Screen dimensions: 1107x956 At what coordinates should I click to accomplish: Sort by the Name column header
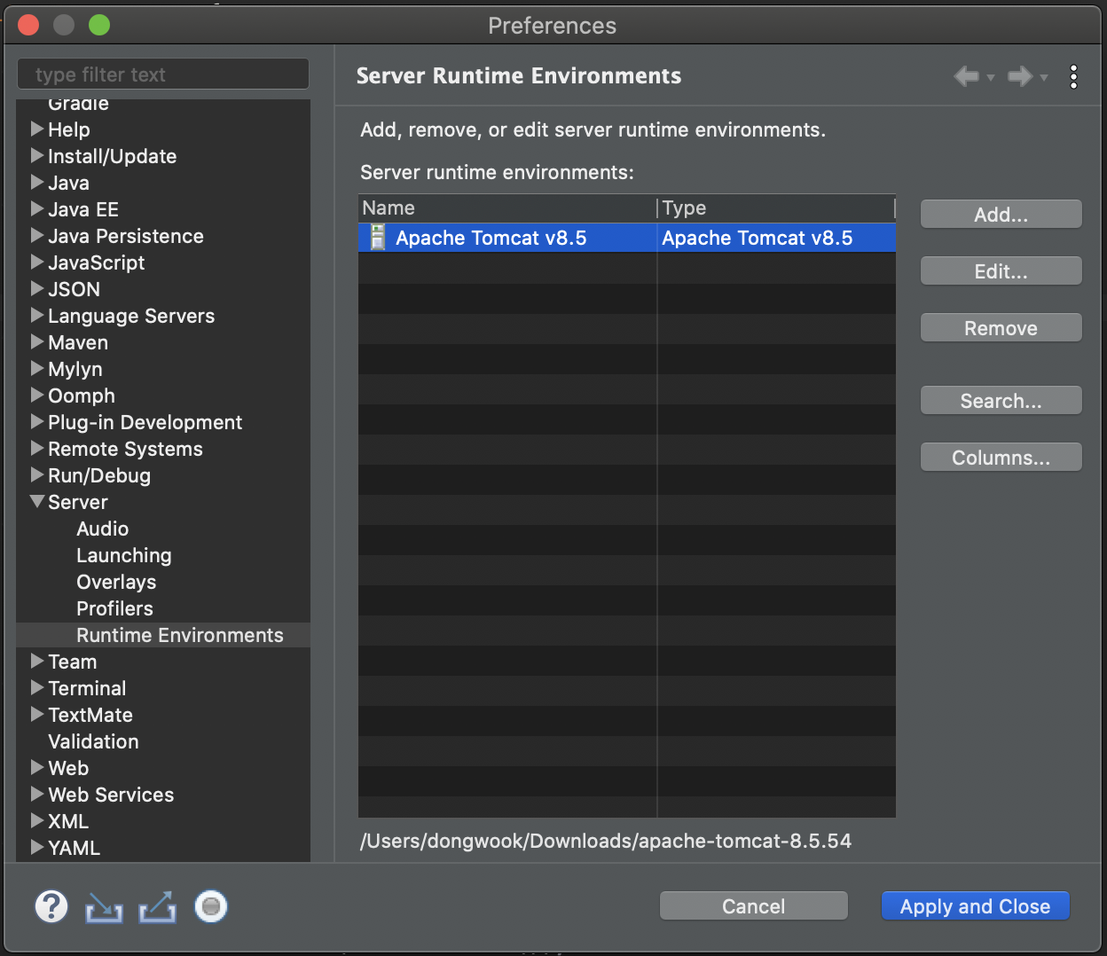coord(507,208)
